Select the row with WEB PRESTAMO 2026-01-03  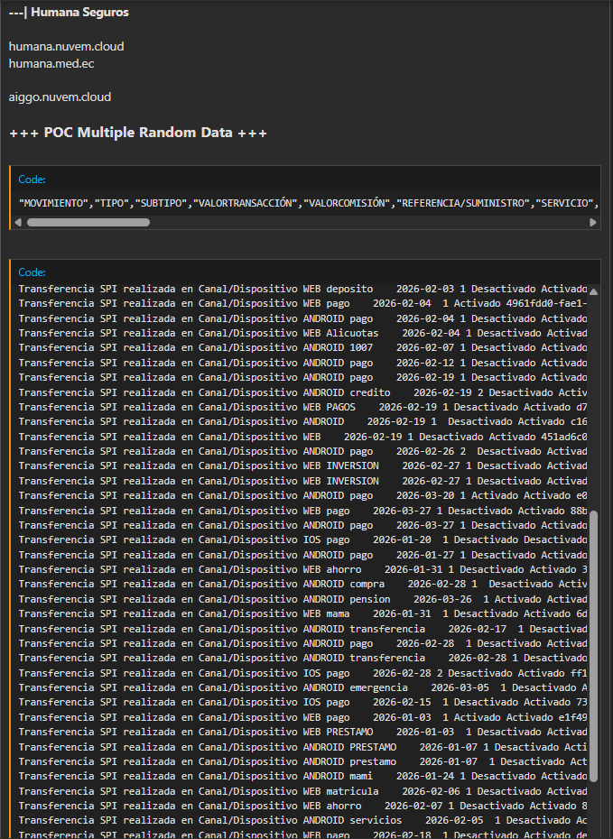coord(303,732)
